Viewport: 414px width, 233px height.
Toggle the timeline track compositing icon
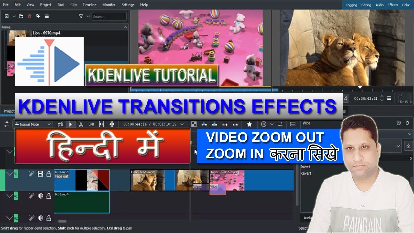pos(60,124)
